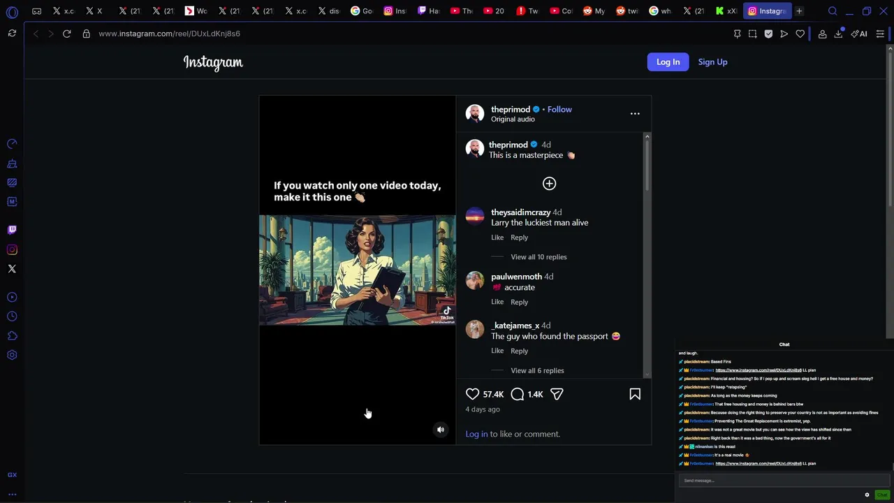Click the 57.4K likes count
The image size is (894, 503).
[493, 395]
